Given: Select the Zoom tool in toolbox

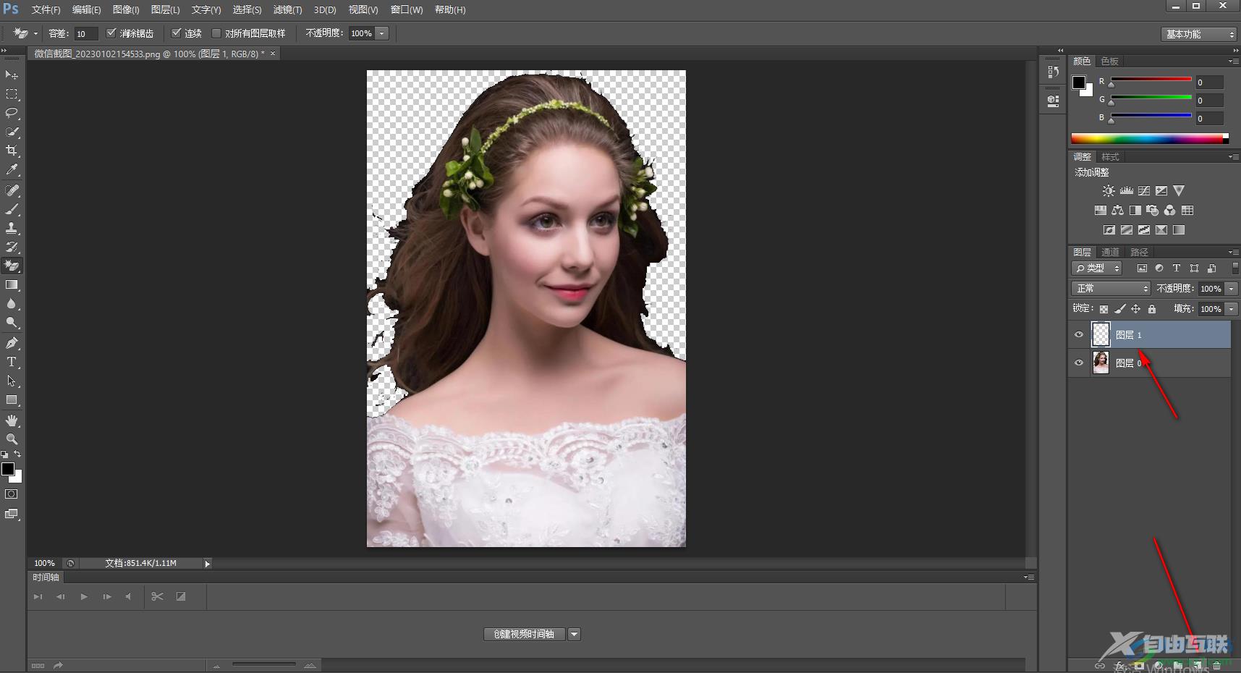Looking at the screenshot, I should 12,439.
